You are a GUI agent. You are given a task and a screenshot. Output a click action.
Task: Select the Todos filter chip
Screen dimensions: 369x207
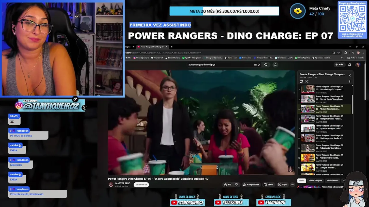click(x=302, y=181)
